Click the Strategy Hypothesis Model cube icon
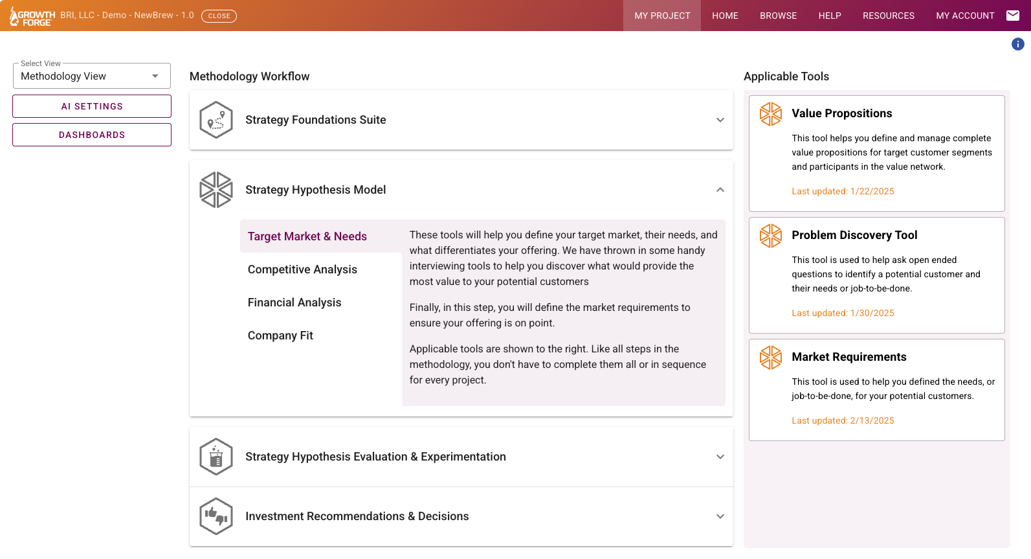This screenshot has width=1031, height=559. click(216, 190)
